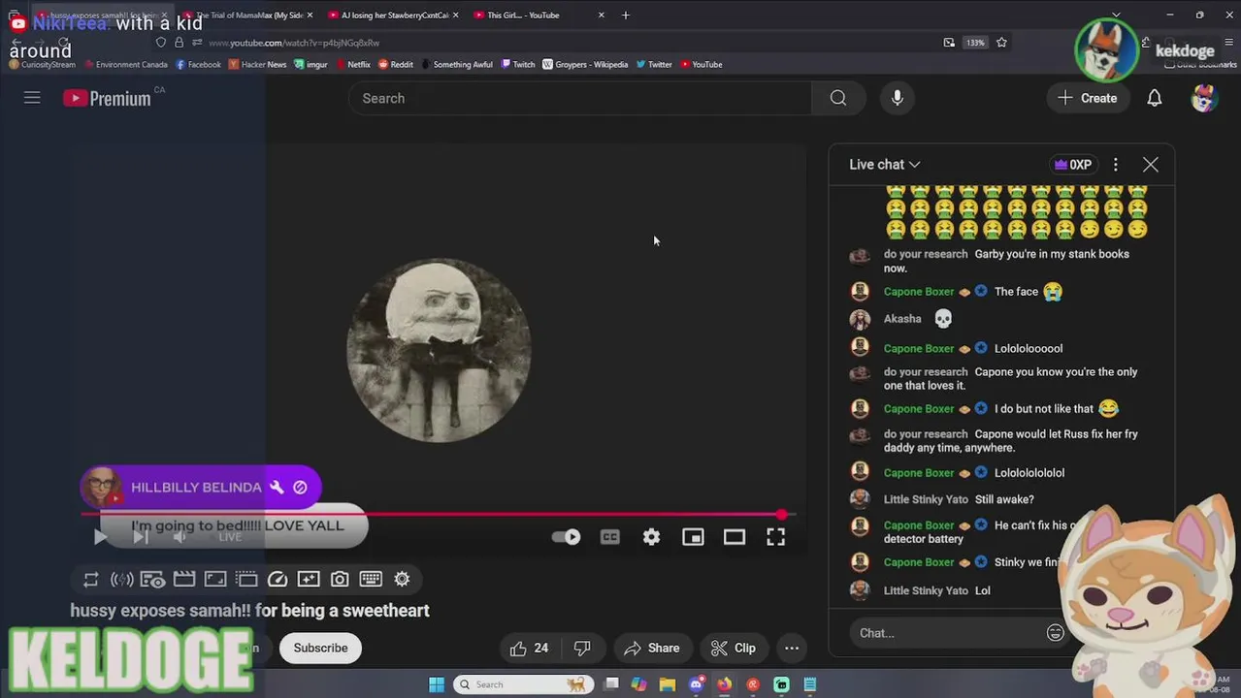Click the 133% zoom level indicator
Viewport: 1241px width, 698px height.
975,43
